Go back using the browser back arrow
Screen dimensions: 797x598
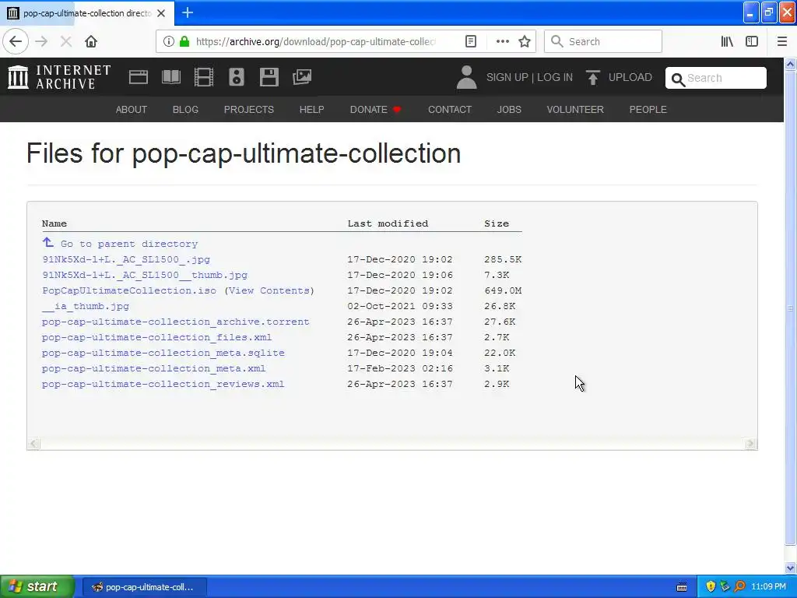pos(16,42)
